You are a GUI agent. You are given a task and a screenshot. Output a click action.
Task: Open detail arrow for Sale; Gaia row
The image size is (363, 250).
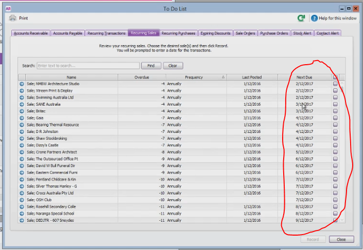pyautogui.click(x=22, y=118)
